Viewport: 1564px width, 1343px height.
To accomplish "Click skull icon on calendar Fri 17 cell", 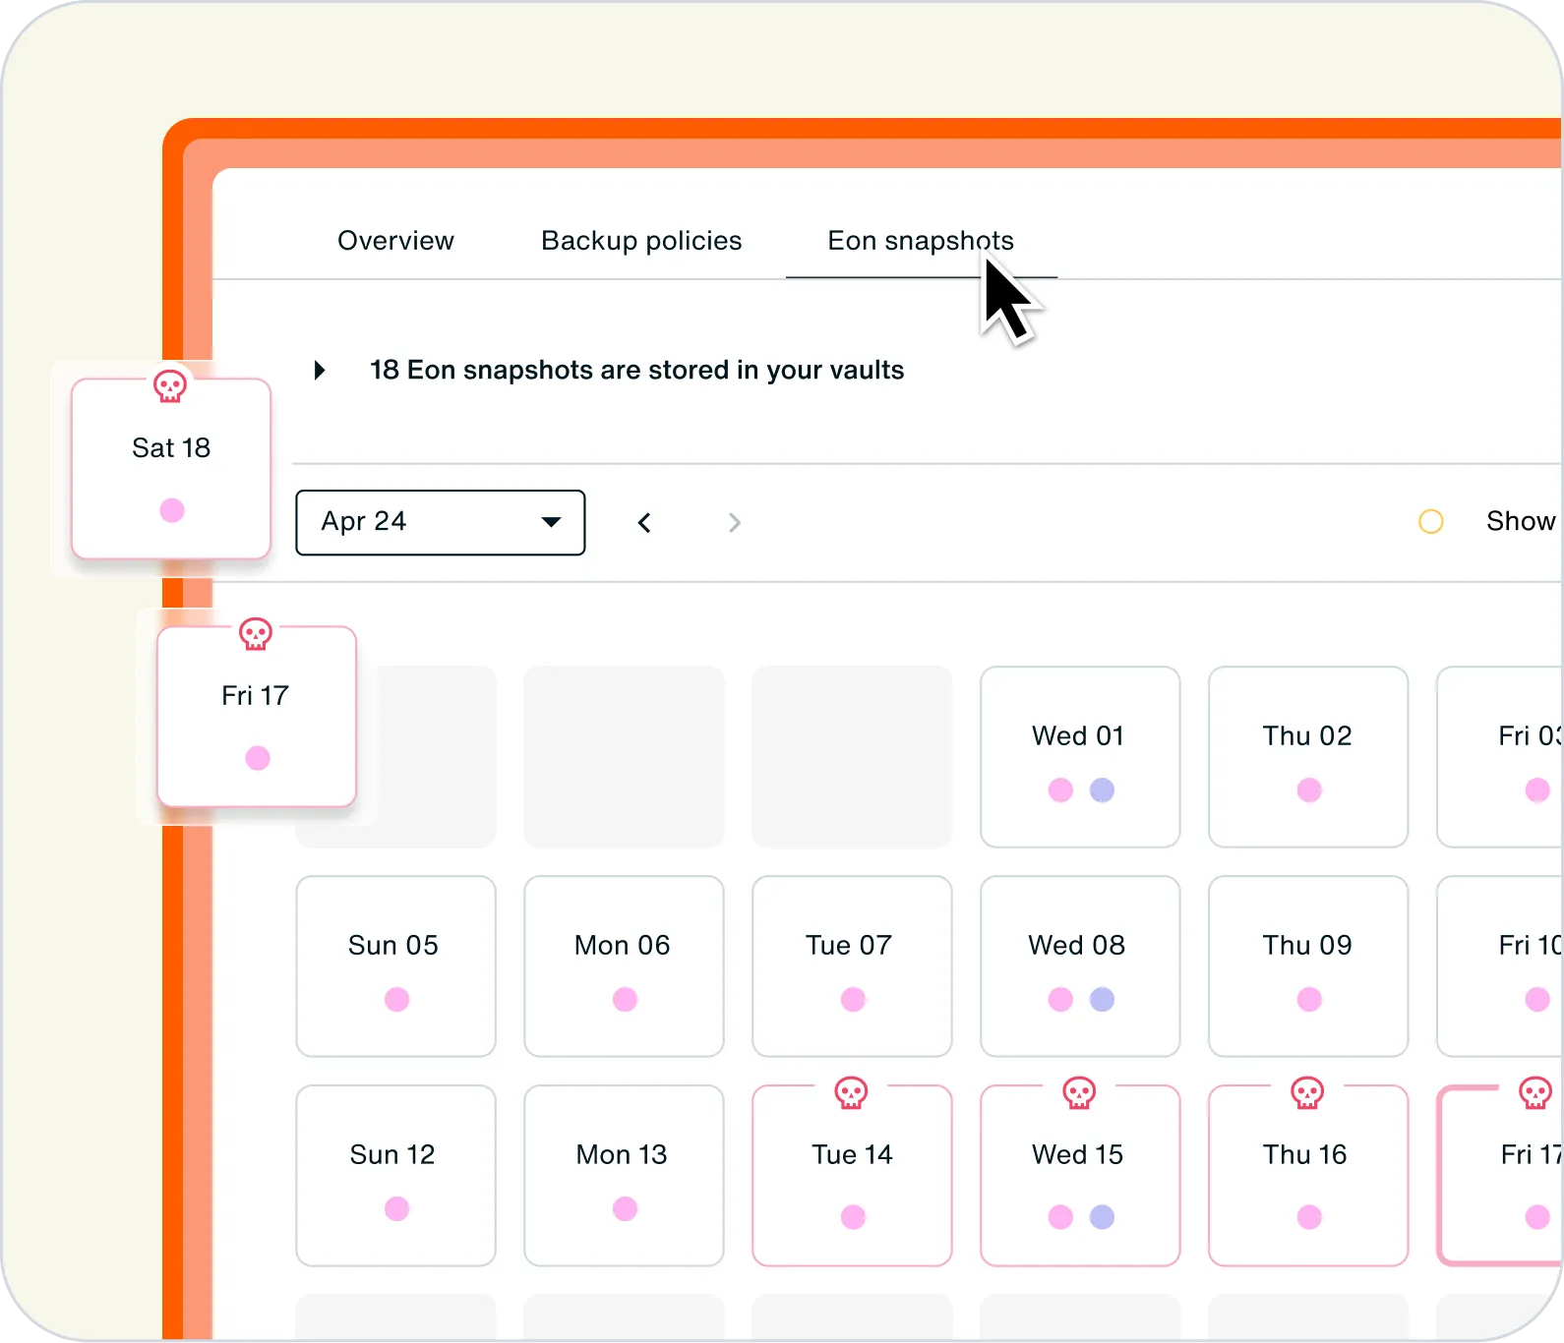I will (x=1535, y=1092).
